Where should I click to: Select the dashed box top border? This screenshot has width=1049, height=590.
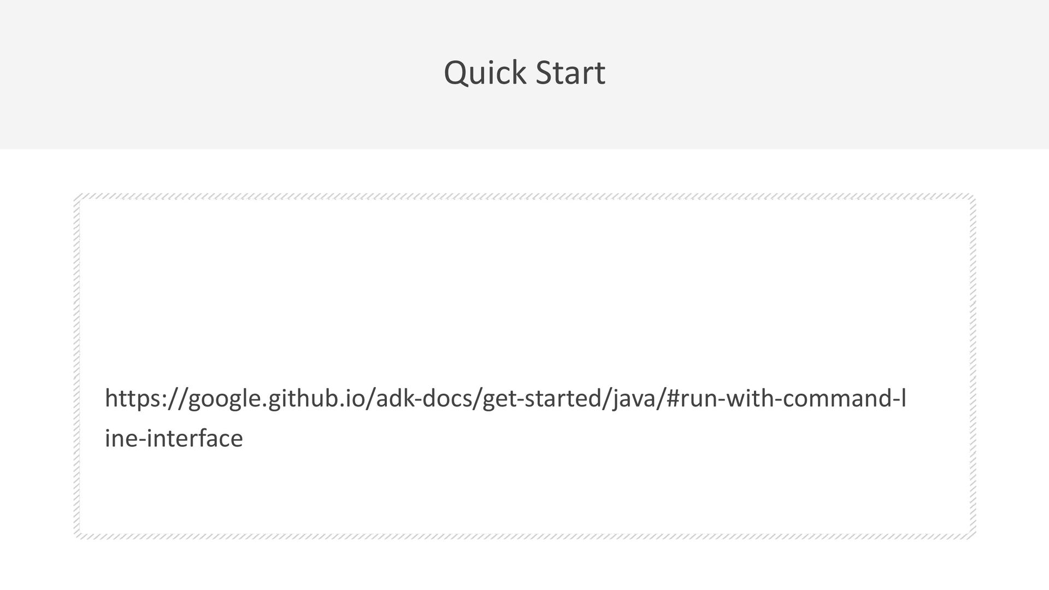coord(524,196)
